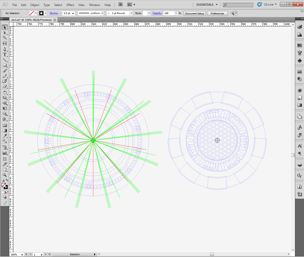
Task: Open the Object menu
Action: pyautogui.click(x=35, y=5)
